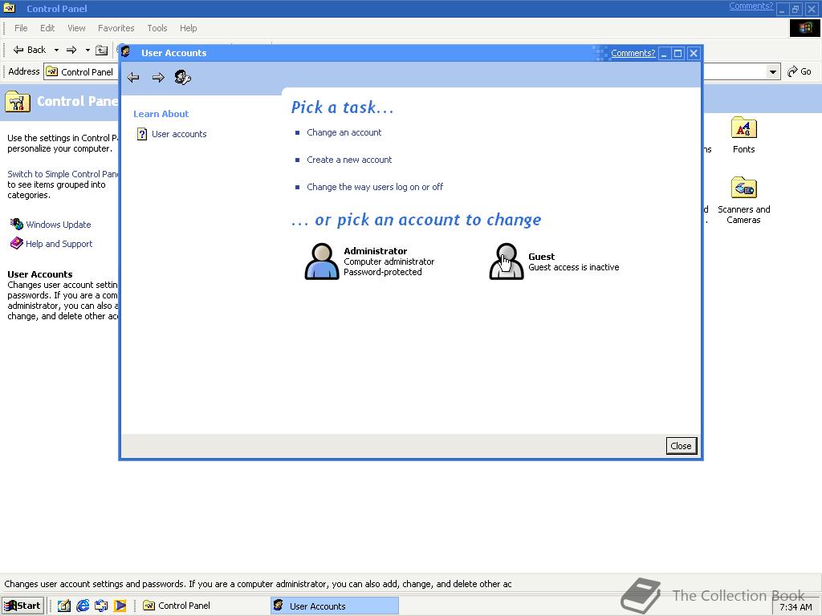Open the Edit menu
Screen dimensions: 822x616
(47, 28)
